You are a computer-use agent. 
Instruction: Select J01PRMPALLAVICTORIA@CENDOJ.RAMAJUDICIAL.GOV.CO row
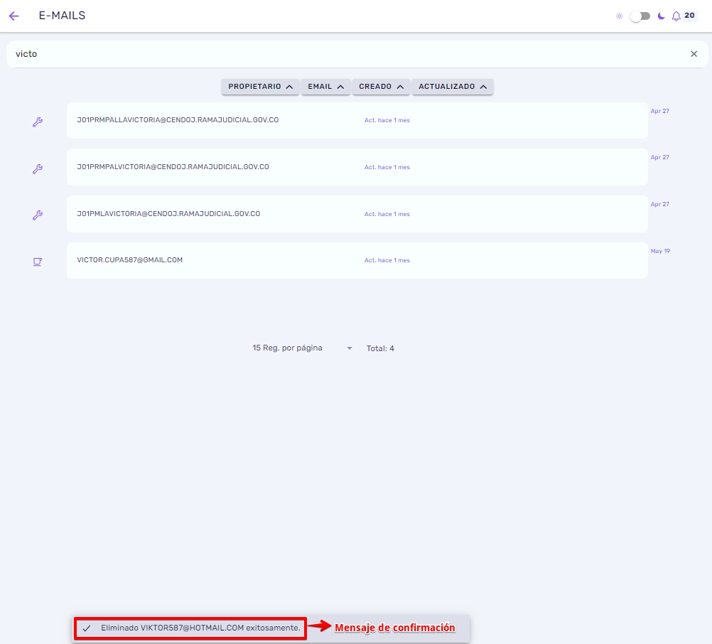tap(357, 120)
